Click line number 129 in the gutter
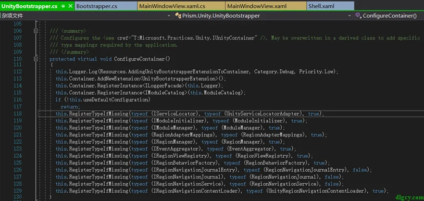 point(17,191)
